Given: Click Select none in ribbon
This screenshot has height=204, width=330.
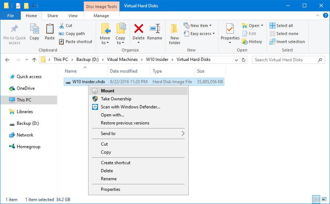Looking at the screenshot, I should coord(284,34).
